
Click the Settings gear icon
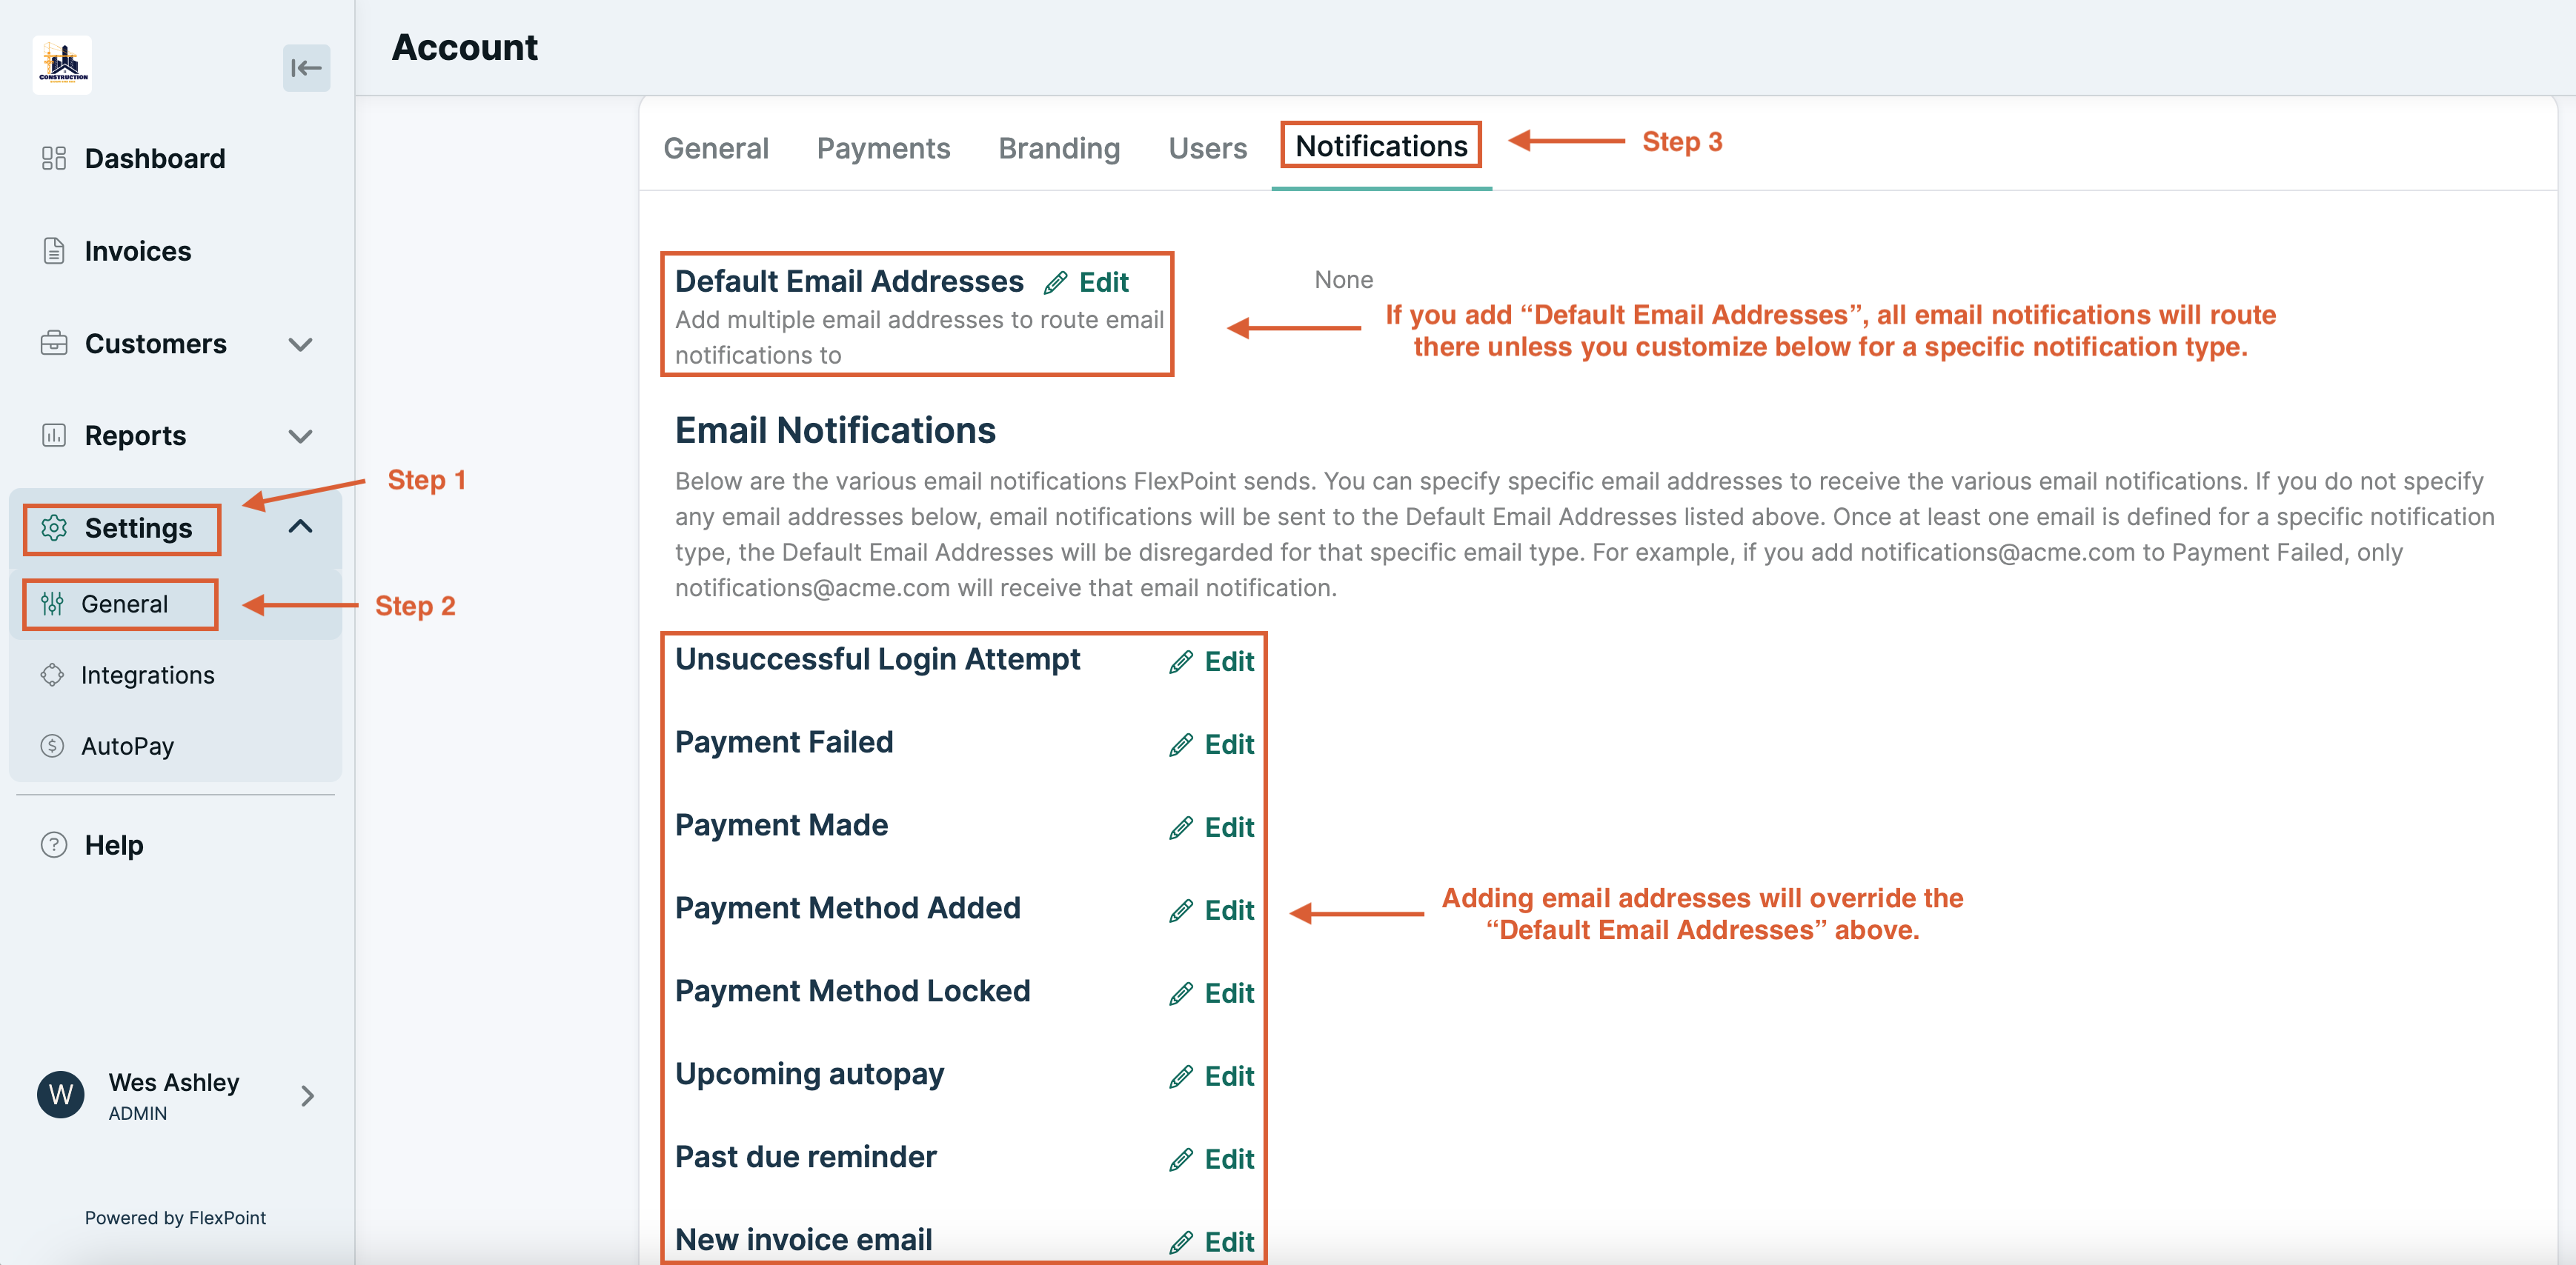(54, 529)
